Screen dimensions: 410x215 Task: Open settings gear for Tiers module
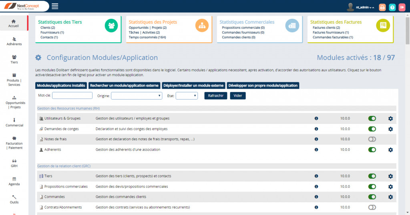(390, 176)
